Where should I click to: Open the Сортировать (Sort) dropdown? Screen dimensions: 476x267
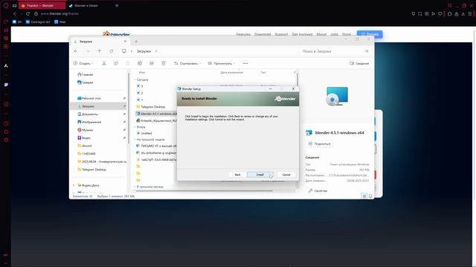point(187,63)
